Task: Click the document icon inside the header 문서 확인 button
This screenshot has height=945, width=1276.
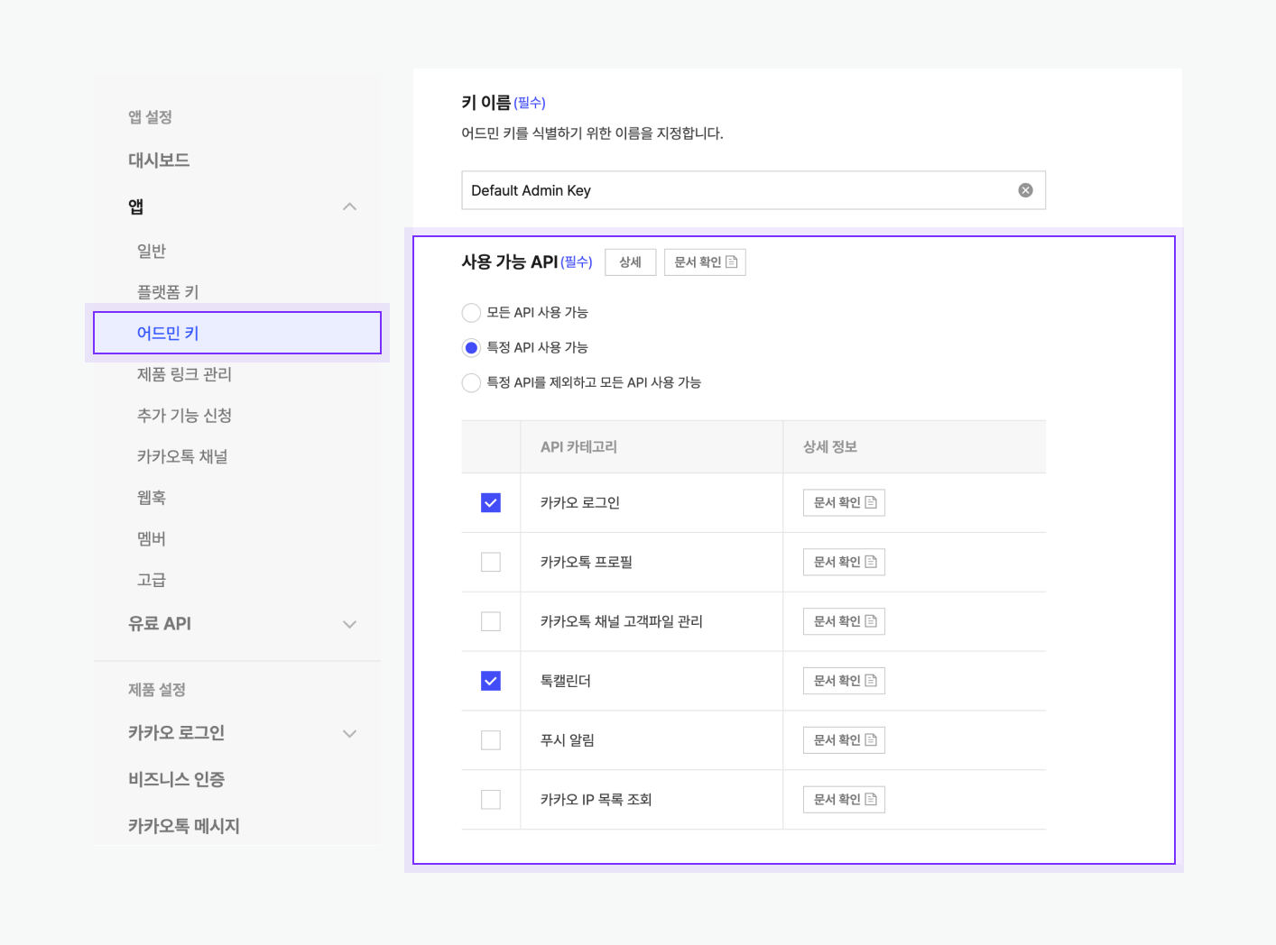Action: (x=733, y=261)
